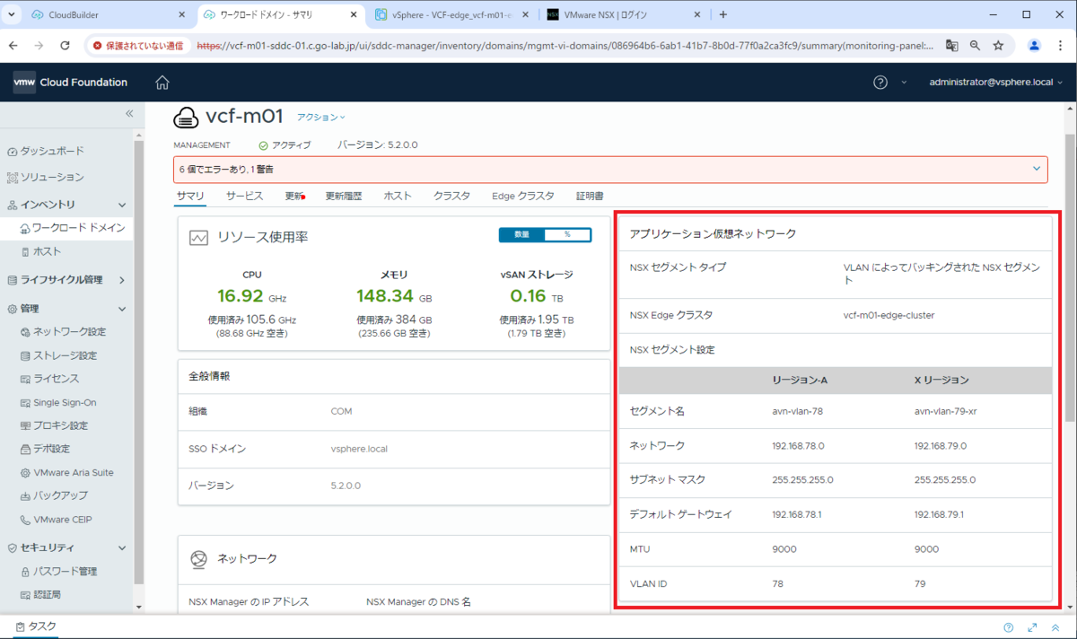This screenshot has width=1077, height=639.
Task: Switch to the 更新履歴 tab
Action: (343, 196)
